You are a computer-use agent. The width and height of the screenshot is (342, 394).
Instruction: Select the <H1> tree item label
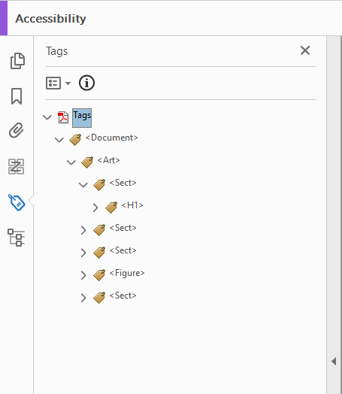(x=132, y=205)
